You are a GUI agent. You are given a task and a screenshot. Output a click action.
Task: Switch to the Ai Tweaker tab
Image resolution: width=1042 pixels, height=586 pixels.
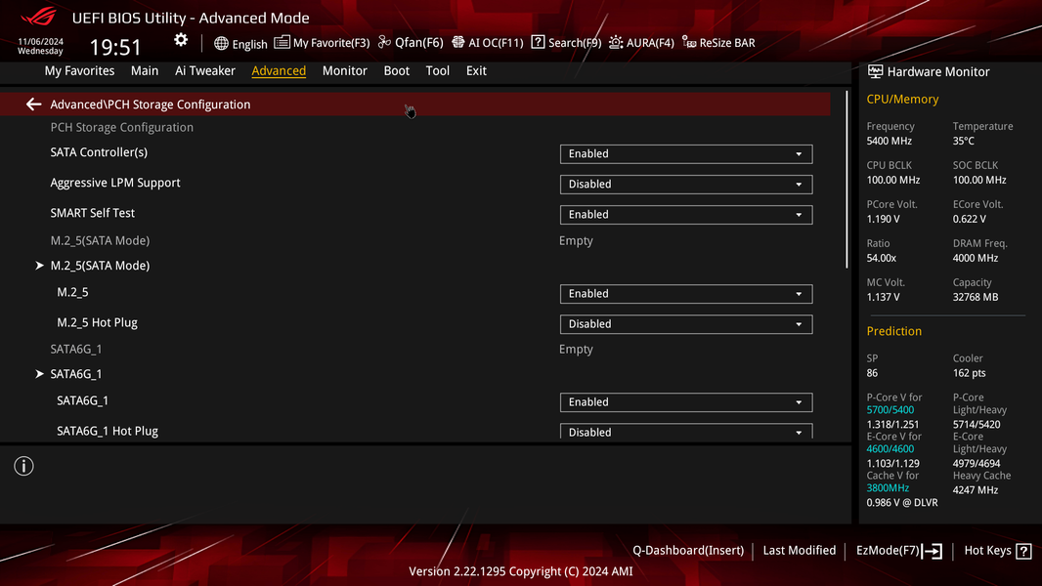point(204,71)
